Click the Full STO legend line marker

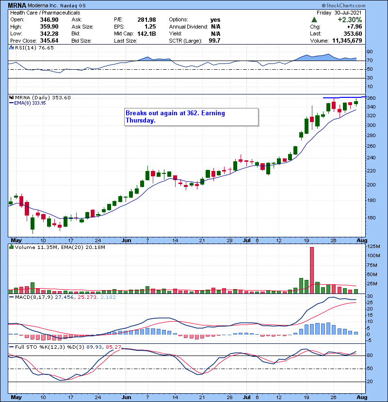(x=11, y=347)
